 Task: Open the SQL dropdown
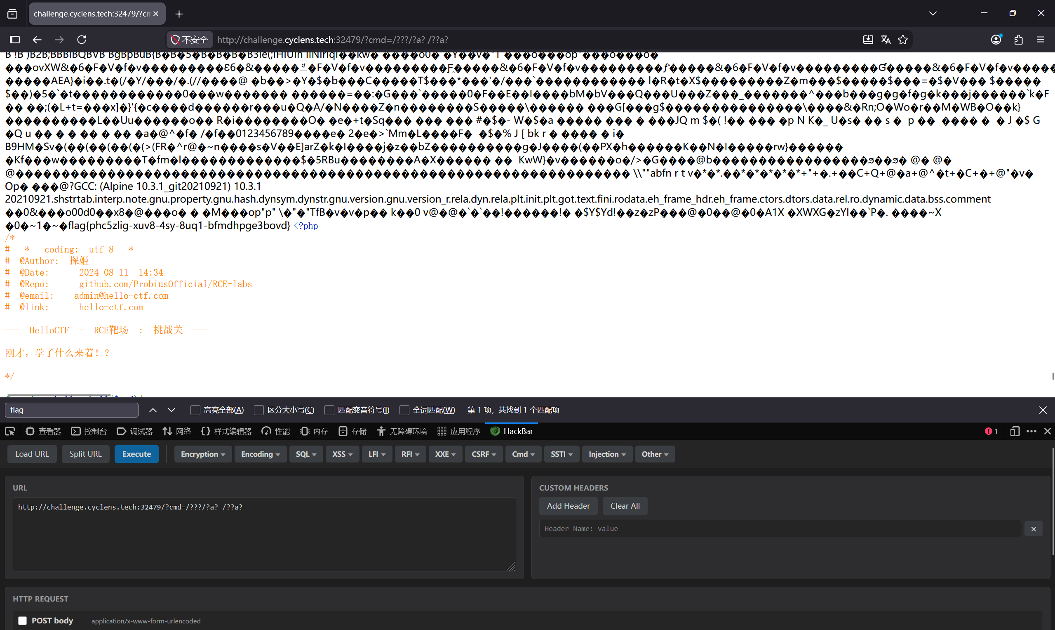click(x=306, y=454)
